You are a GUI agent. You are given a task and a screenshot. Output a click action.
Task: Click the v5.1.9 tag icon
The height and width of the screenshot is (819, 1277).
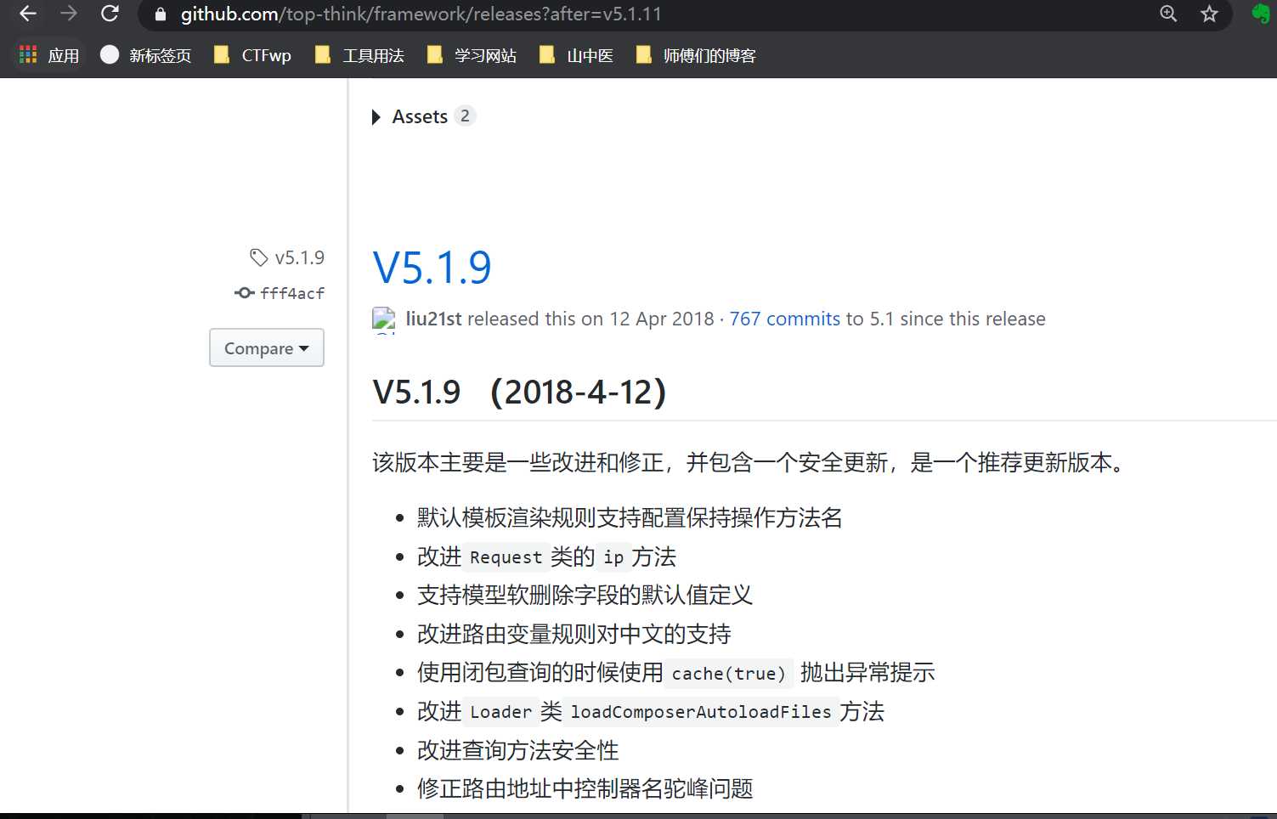[x=258, y=257]
